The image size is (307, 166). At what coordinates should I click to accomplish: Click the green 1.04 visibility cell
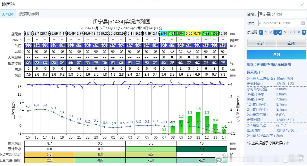180,34
